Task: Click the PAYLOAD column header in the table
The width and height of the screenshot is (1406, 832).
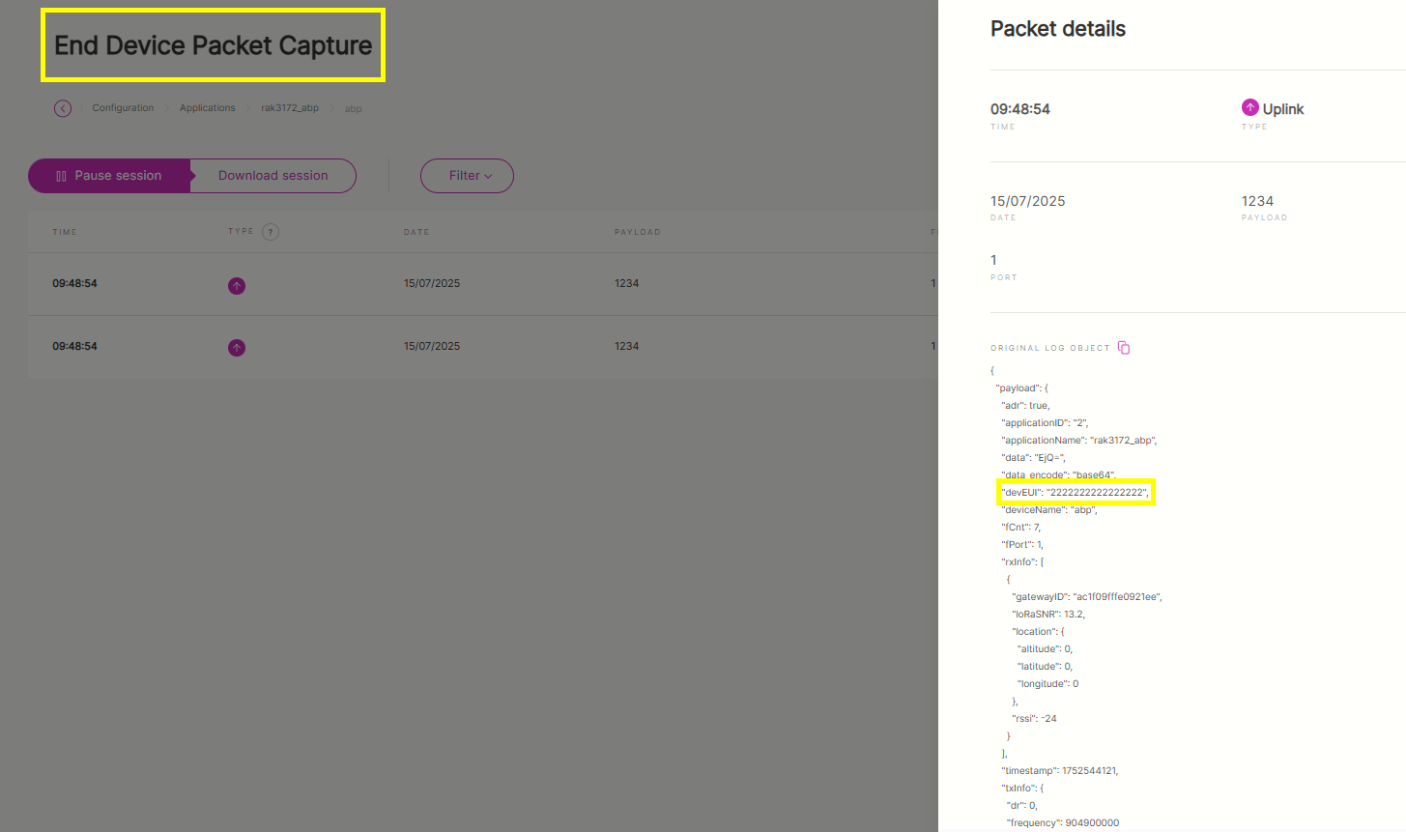Action: pos(638,232)
